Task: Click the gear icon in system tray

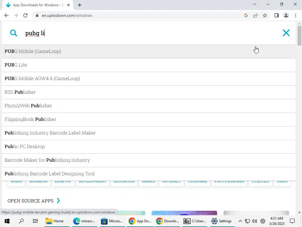Action: pyautogui.click(x=263, y=221)
